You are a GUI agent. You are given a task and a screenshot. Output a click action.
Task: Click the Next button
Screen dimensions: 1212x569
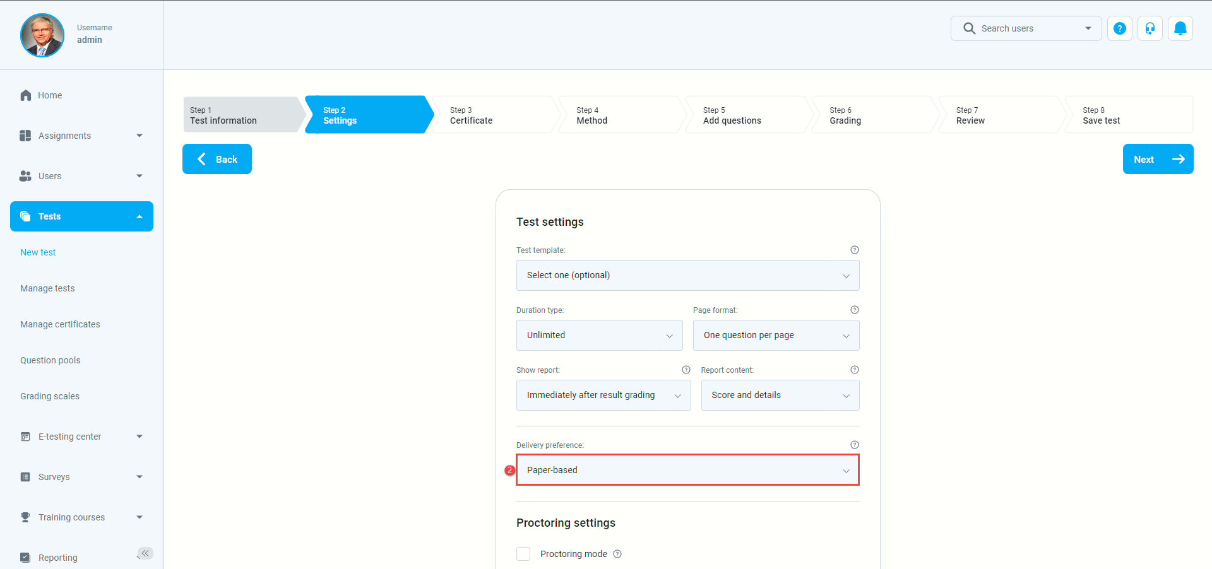pyautogui.click(x=1157, y=159)
